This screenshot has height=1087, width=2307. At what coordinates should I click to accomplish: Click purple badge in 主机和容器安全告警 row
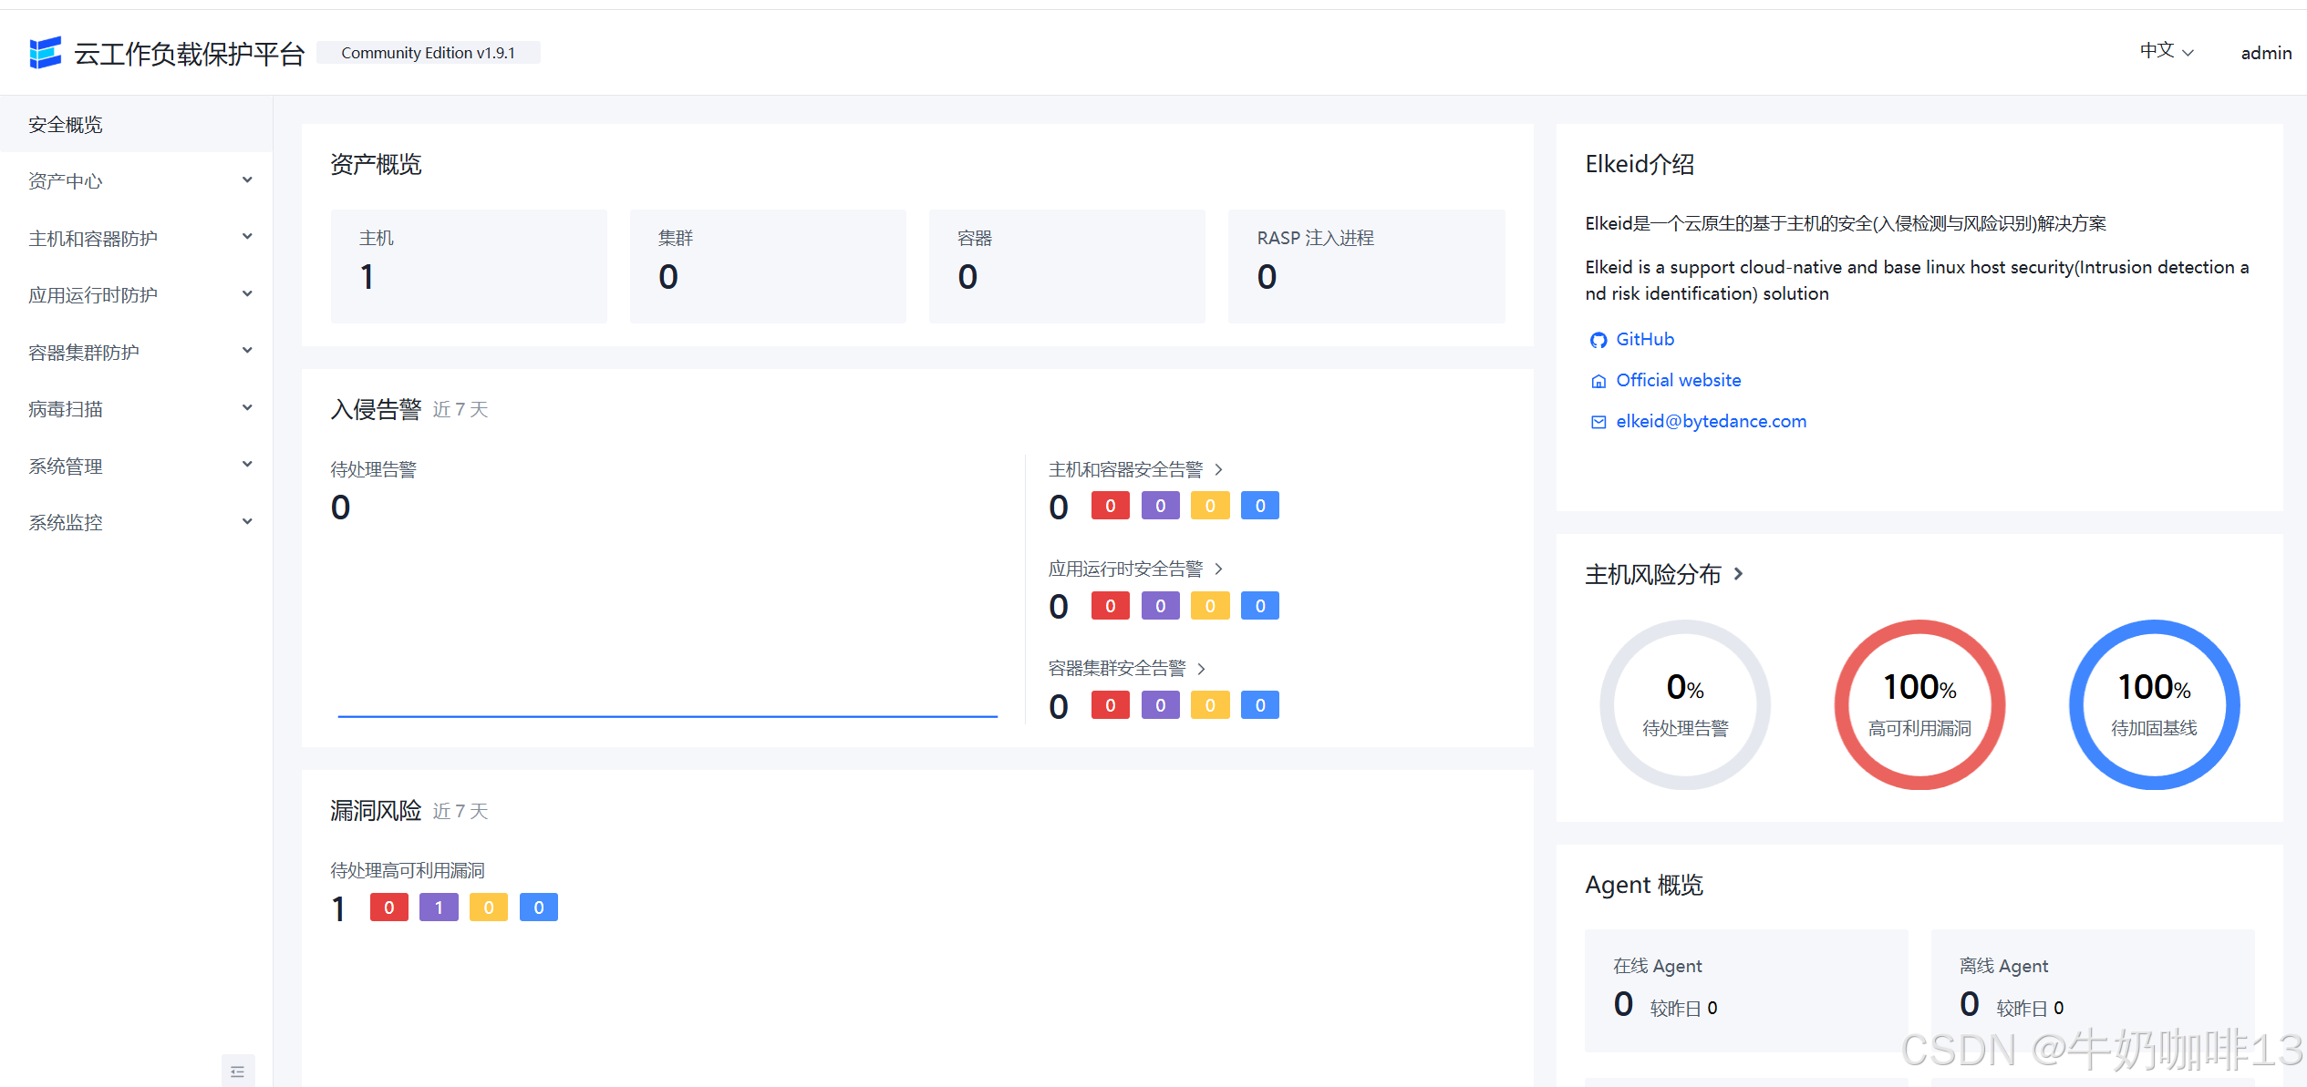pyautogui.click(x=1160, y=506)
